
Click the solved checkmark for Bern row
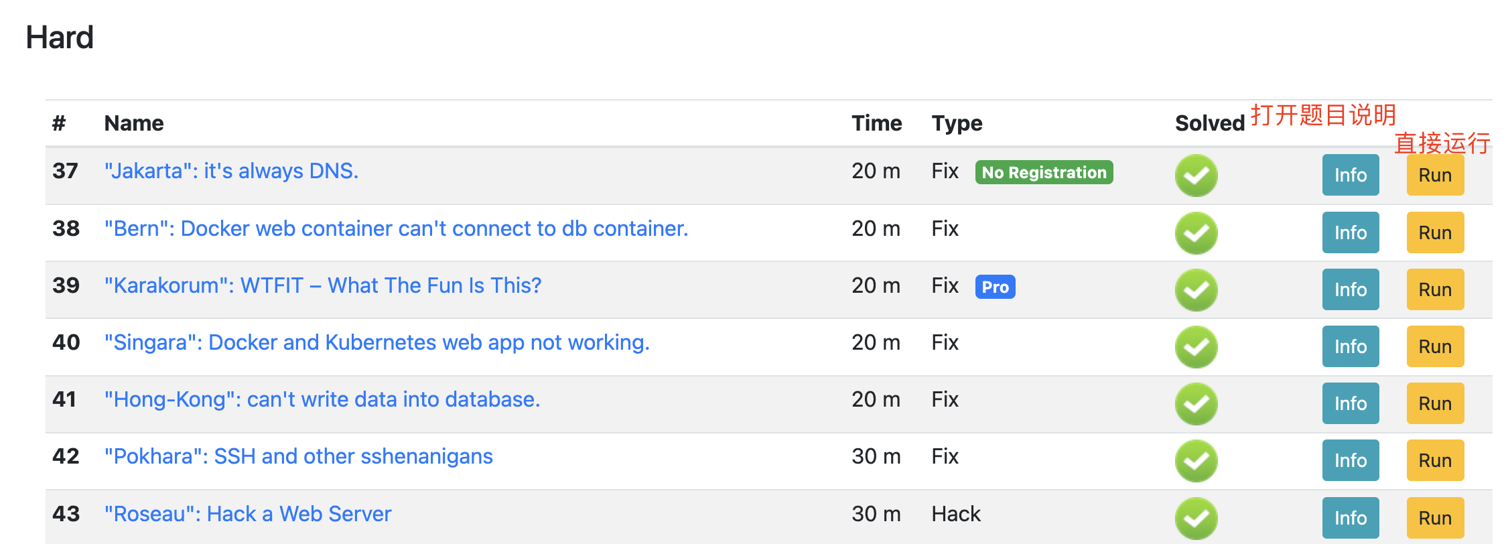(x=1196, y=233)
